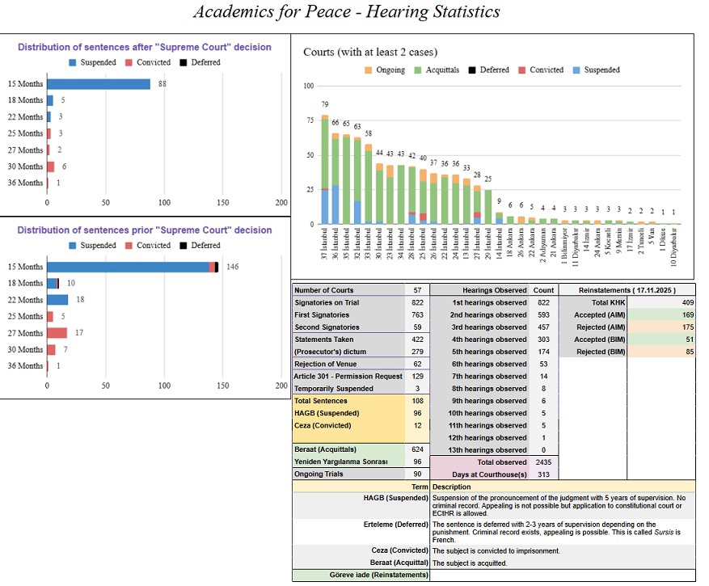Select the orange Ongoing legend swatch in Courts chart
The width and height of the screenshot is (709, 586).
point(369,70)
